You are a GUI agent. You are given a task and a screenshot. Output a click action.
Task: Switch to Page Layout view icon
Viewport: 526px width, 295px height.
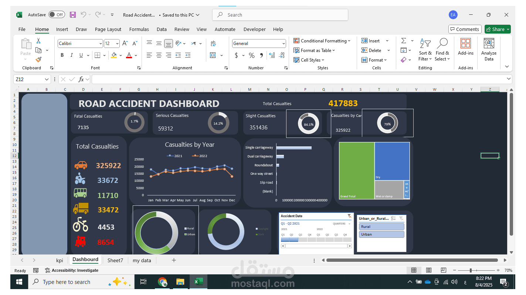[429, 270]
